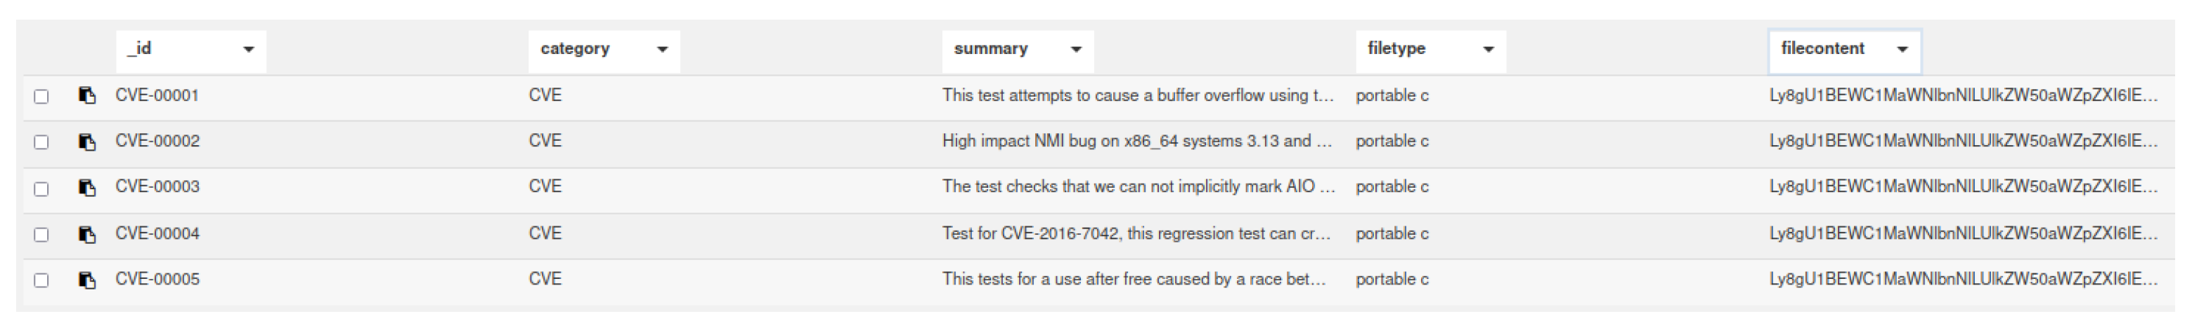The image size is (2192, 335).
Task: Click the copy icon for row CVE-00001
Action: [87, 95]
